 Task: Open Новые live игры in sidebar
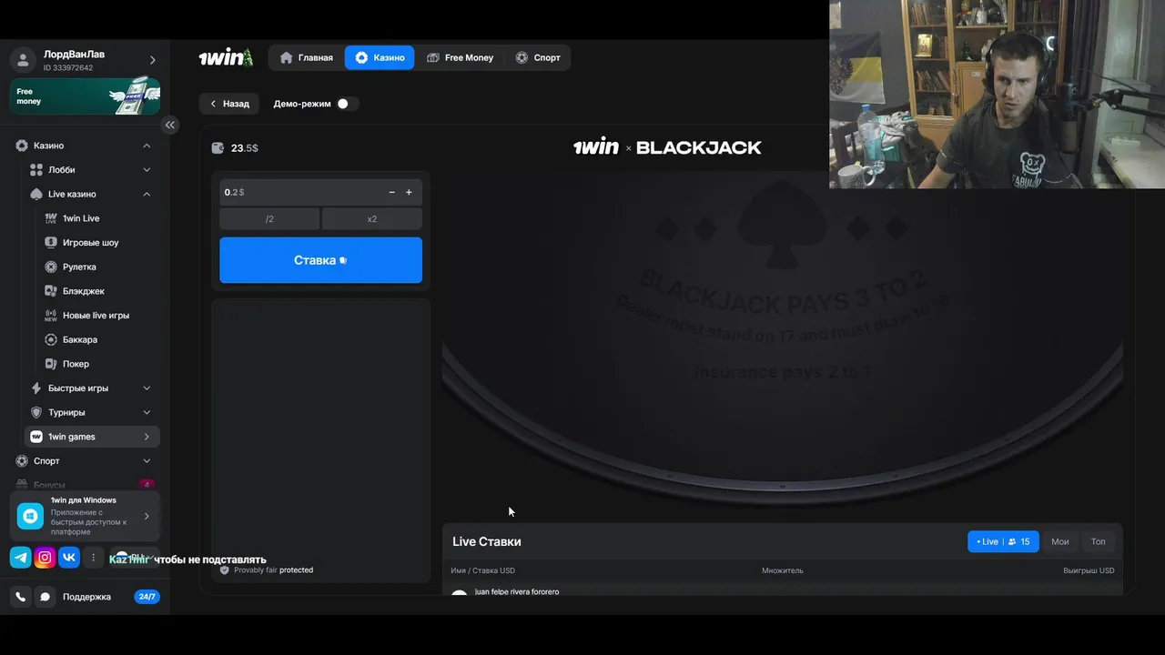pos(96,316)
